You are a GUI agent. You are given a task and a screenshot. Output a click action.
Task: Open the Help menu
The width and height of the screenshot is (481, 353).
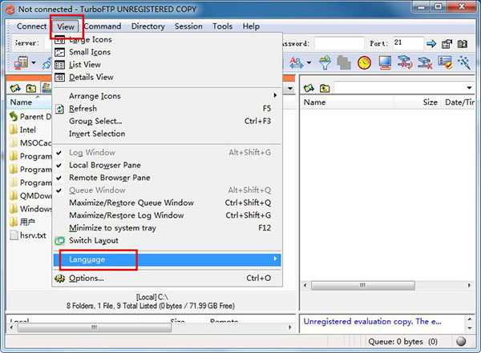[x=251, y=26]
